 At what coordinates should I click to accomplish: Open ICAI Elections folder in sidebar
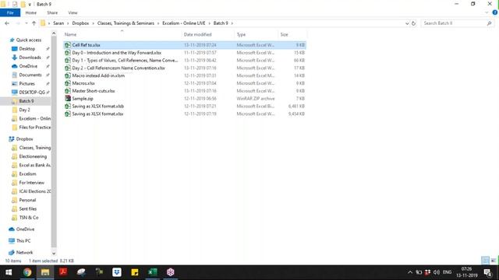tap(34, 191)
